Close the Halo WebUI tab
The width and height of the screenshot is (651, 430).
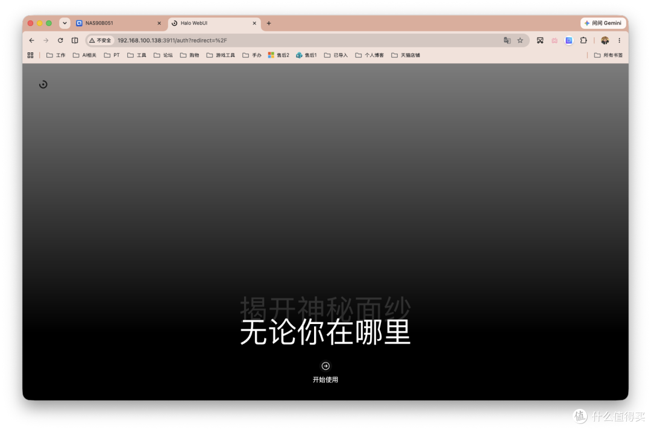click(x=254, y=23)
